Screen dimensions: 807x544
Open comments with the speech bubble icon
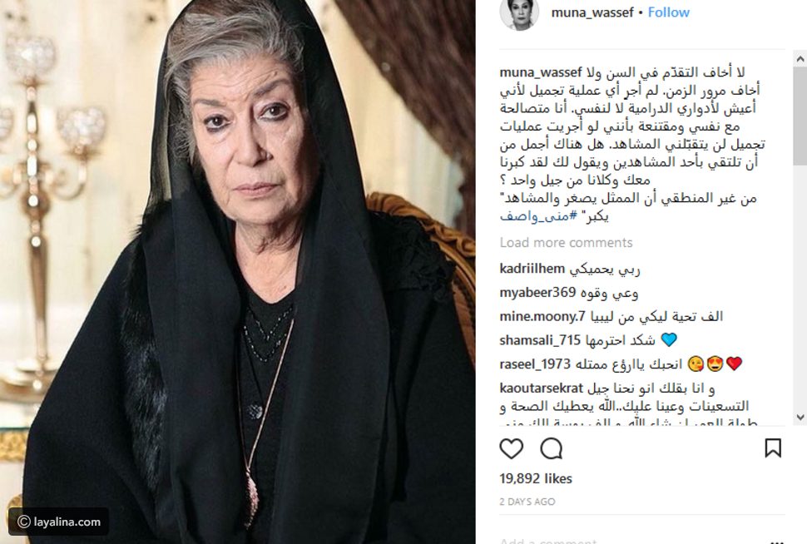pos(552,449)
